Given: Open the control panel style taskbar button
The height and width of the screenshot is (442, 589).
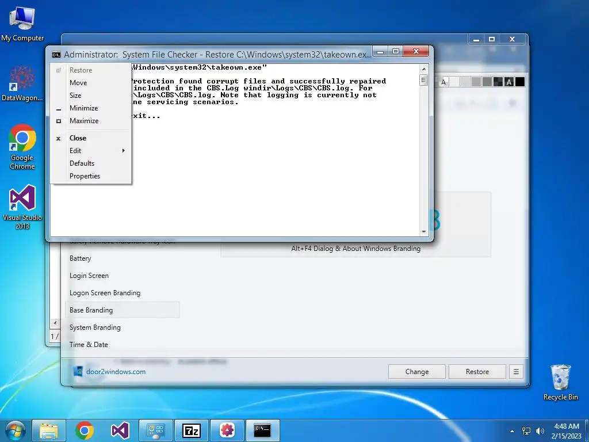Looking at the screenshot, I should tap(155, 430).
